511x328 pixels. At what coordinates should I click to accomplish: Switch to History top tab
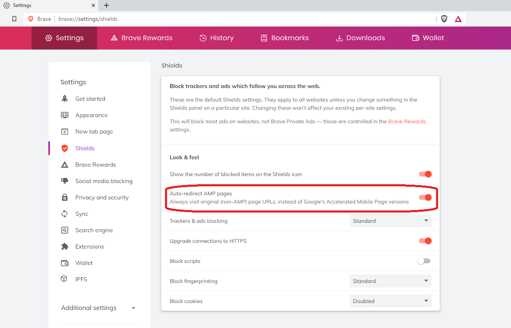coord(217,38)
